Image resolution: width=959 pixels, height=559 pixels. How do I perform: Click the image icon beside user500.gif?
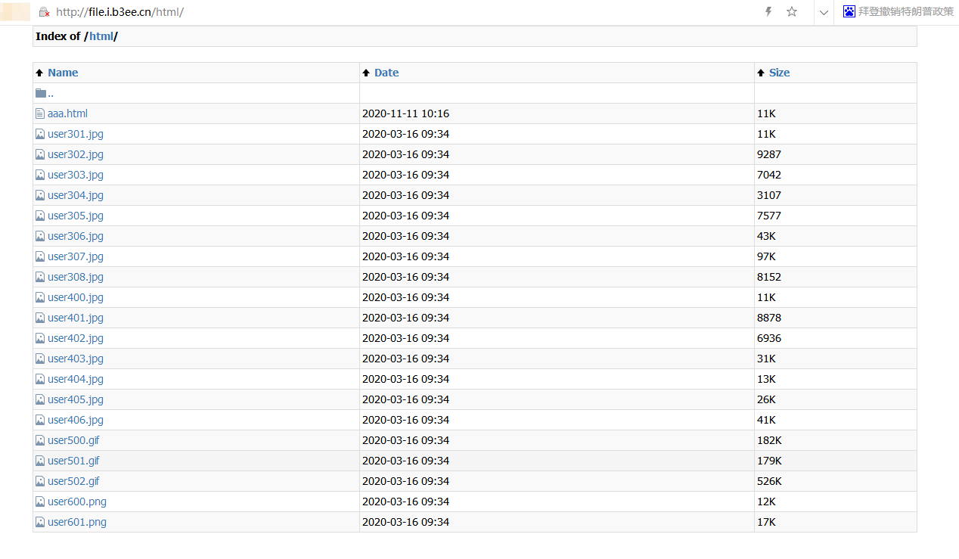40,440
